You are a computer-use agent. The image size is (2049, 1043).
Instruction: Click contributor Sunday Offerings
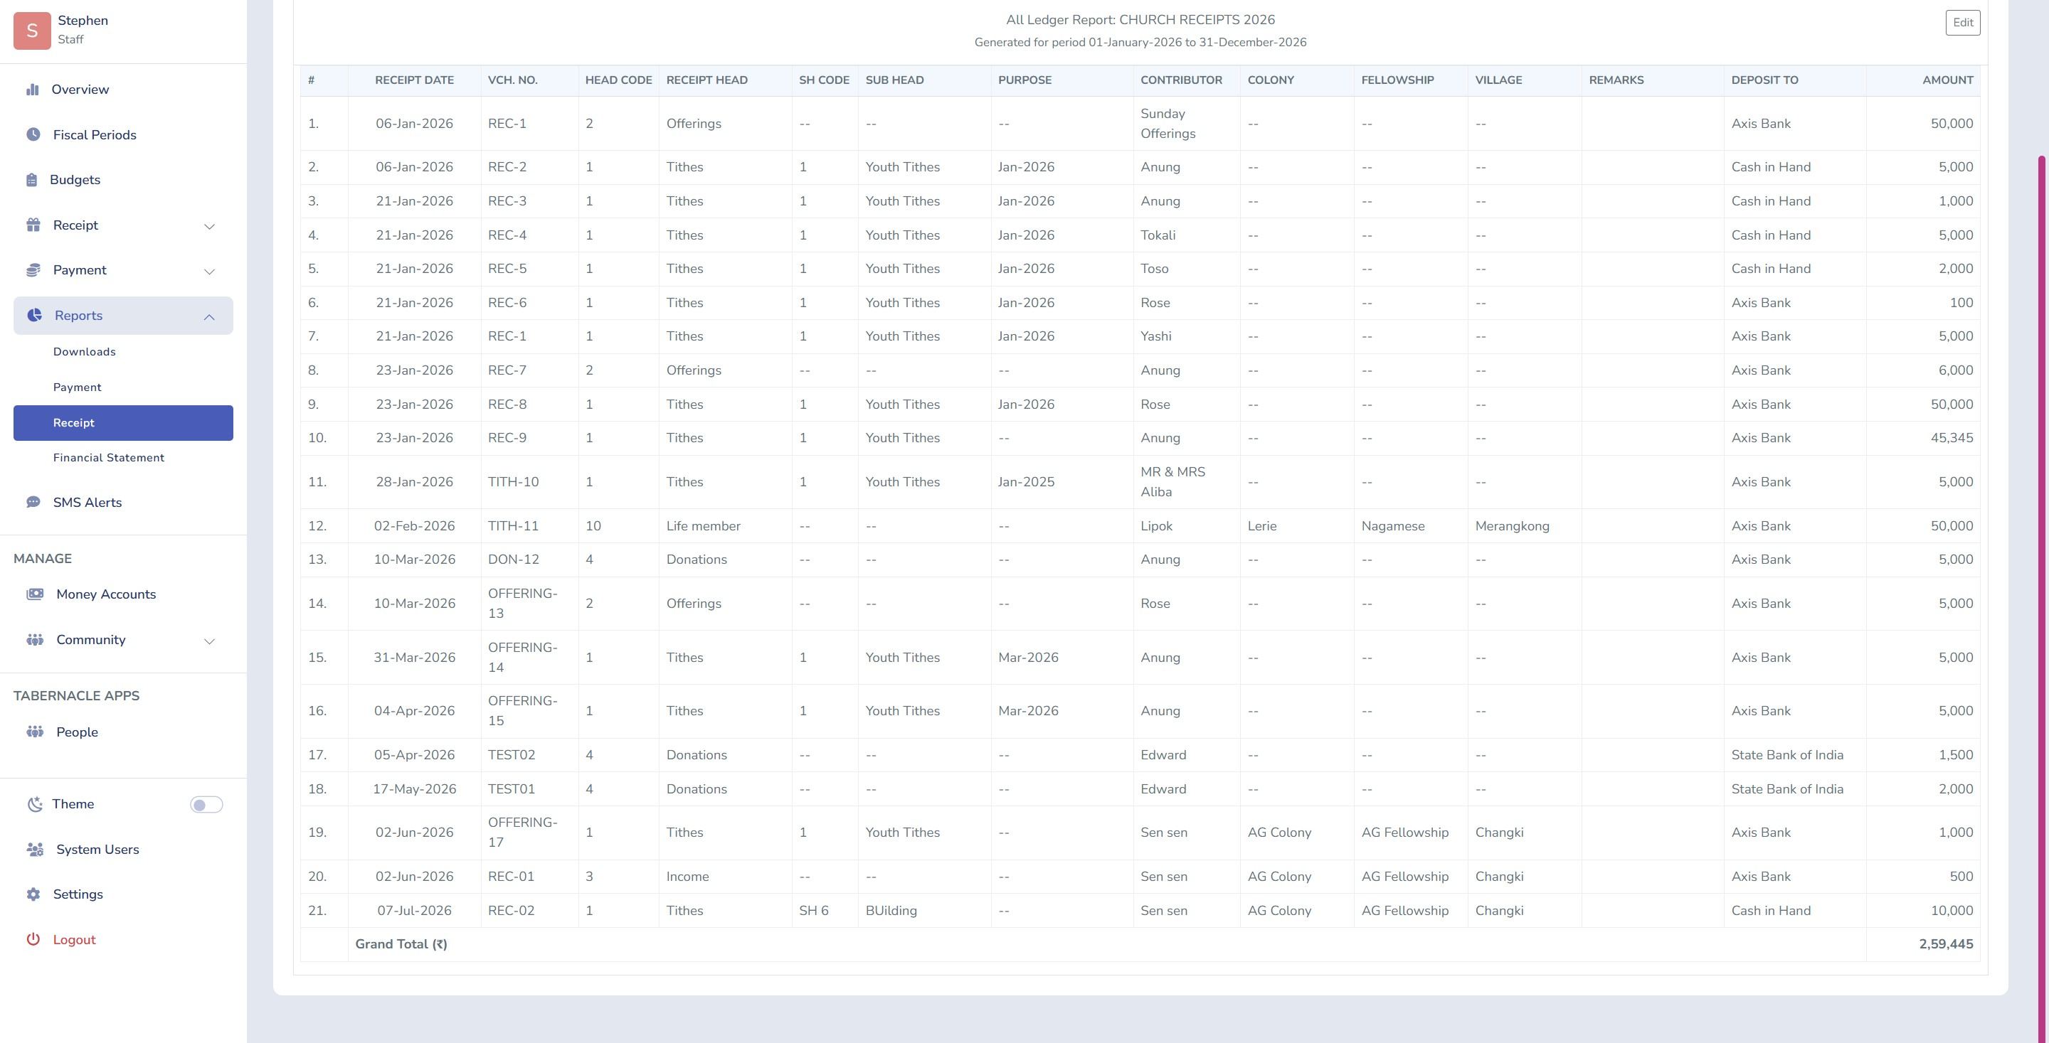pyautogui.click(x=1168, y=123)
